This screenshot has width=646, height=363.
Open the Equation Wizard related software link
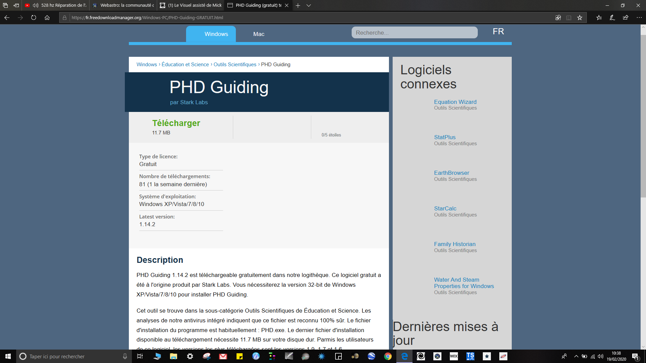(x=455, y=102)
